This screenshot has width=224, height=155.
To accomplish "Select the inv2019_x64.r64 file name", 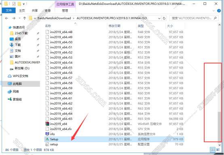I will click(x=61, y=114).
